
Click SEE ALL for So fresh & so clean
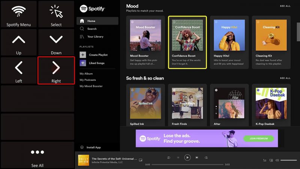(x=285, y=78)
